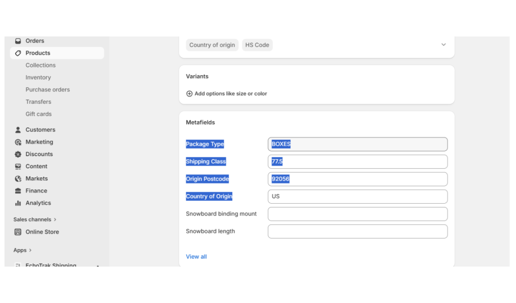
Task: Click the Marketing target icon
Action: tap(18, 142)
